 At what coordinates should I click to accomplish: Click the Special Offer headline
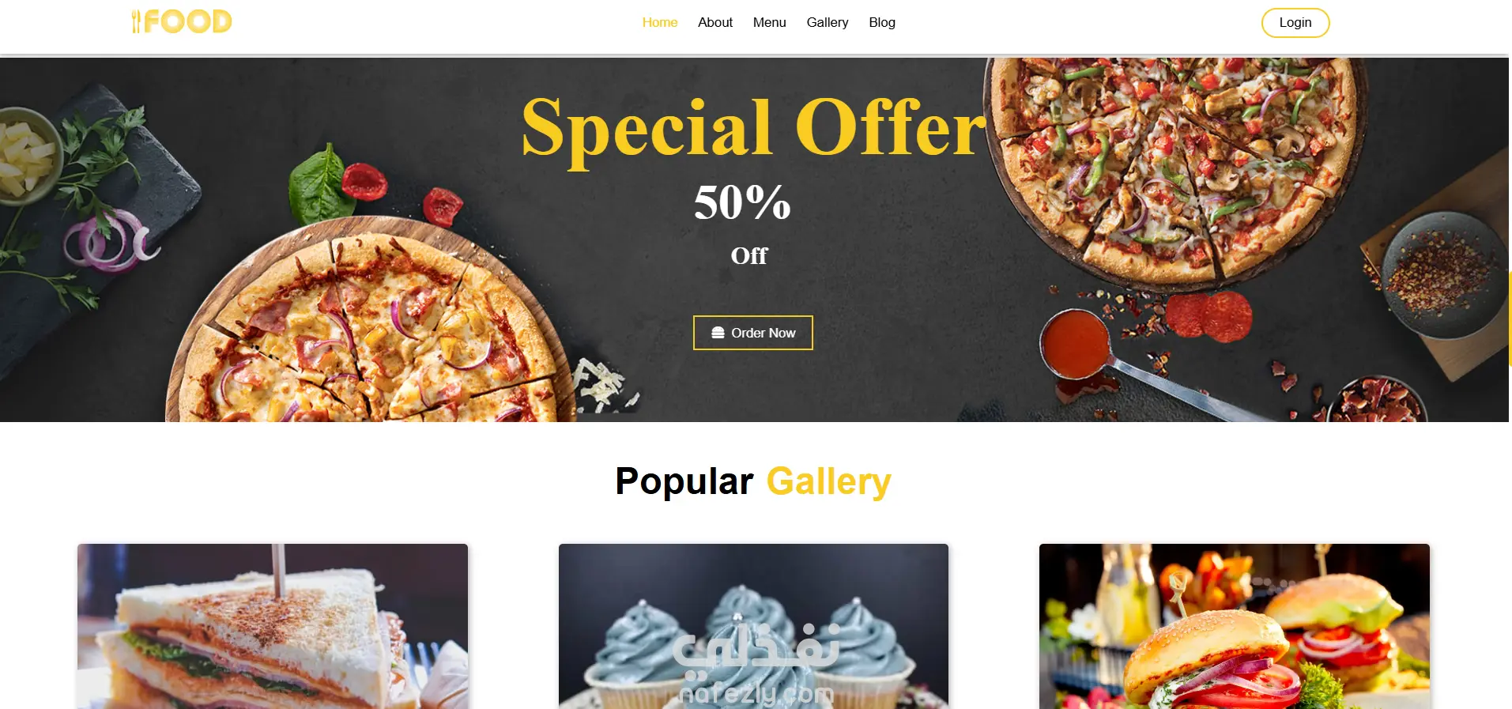(x=754, y=128)
